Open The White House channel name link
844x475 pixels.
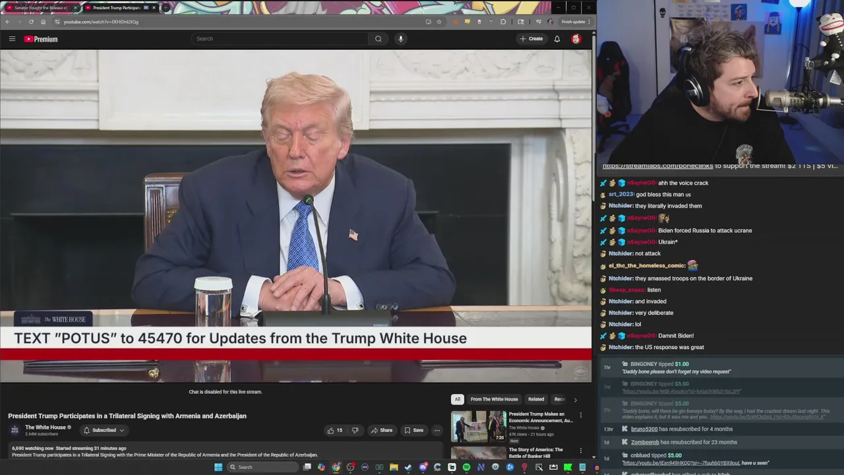pyautogui.click(x=45, y=427)
